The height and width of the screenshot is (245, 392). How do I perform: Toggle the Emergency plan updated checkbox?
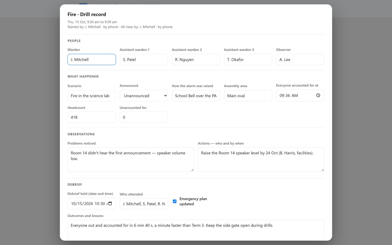pos(174,201)
